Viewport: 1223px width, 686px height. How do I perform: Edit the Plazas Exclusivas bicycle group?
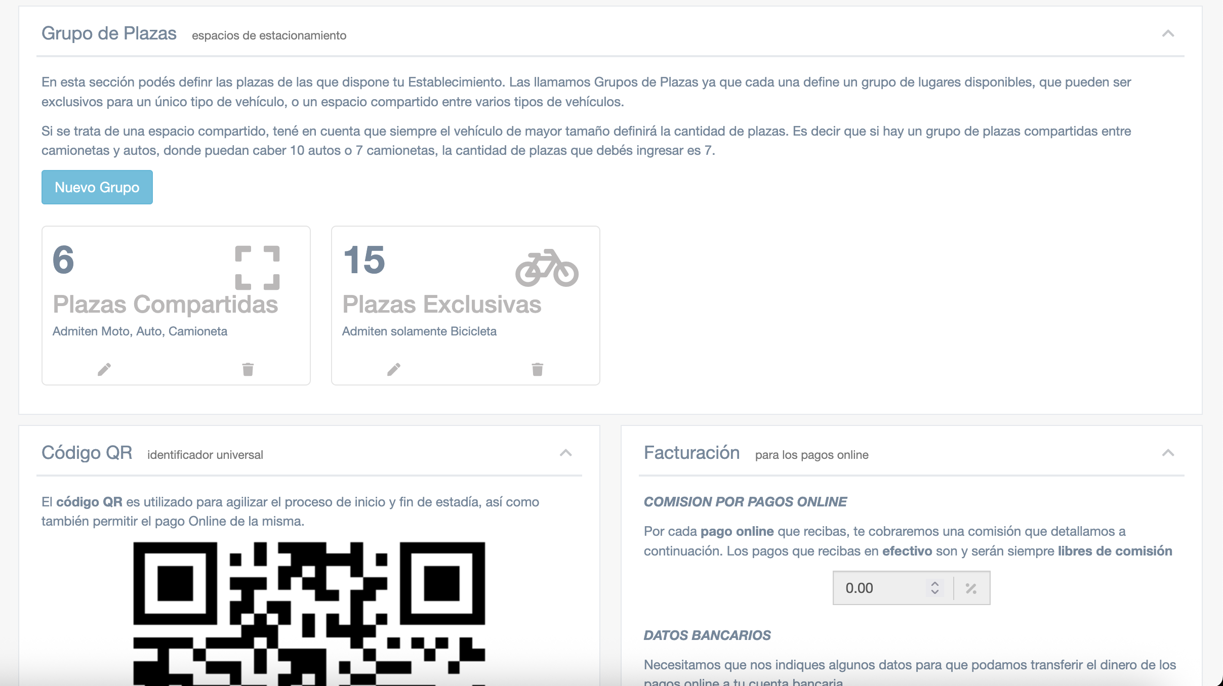(394, 369)
